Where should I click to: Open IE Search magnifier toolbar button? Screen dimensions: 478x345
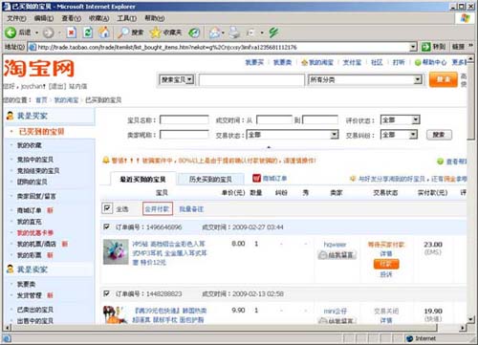click(123, 32)
